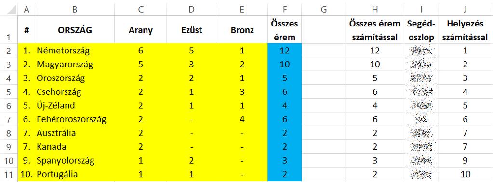Screen dimensions: 493x182
Task: Select the Segéd-oszlop header cell
Action: pos(421,30)
